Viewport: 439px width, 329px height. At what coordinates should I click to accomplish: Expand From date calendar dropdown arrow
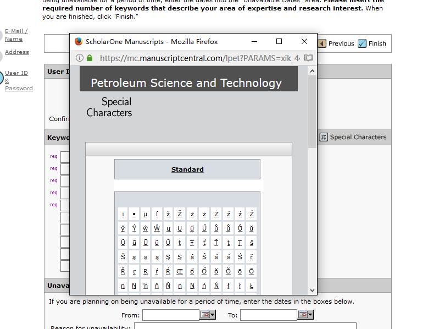(x=213, y=315)
